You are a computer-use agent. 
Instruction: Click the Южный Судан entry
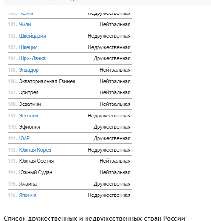pyautogui.click(x=36, y=172)
